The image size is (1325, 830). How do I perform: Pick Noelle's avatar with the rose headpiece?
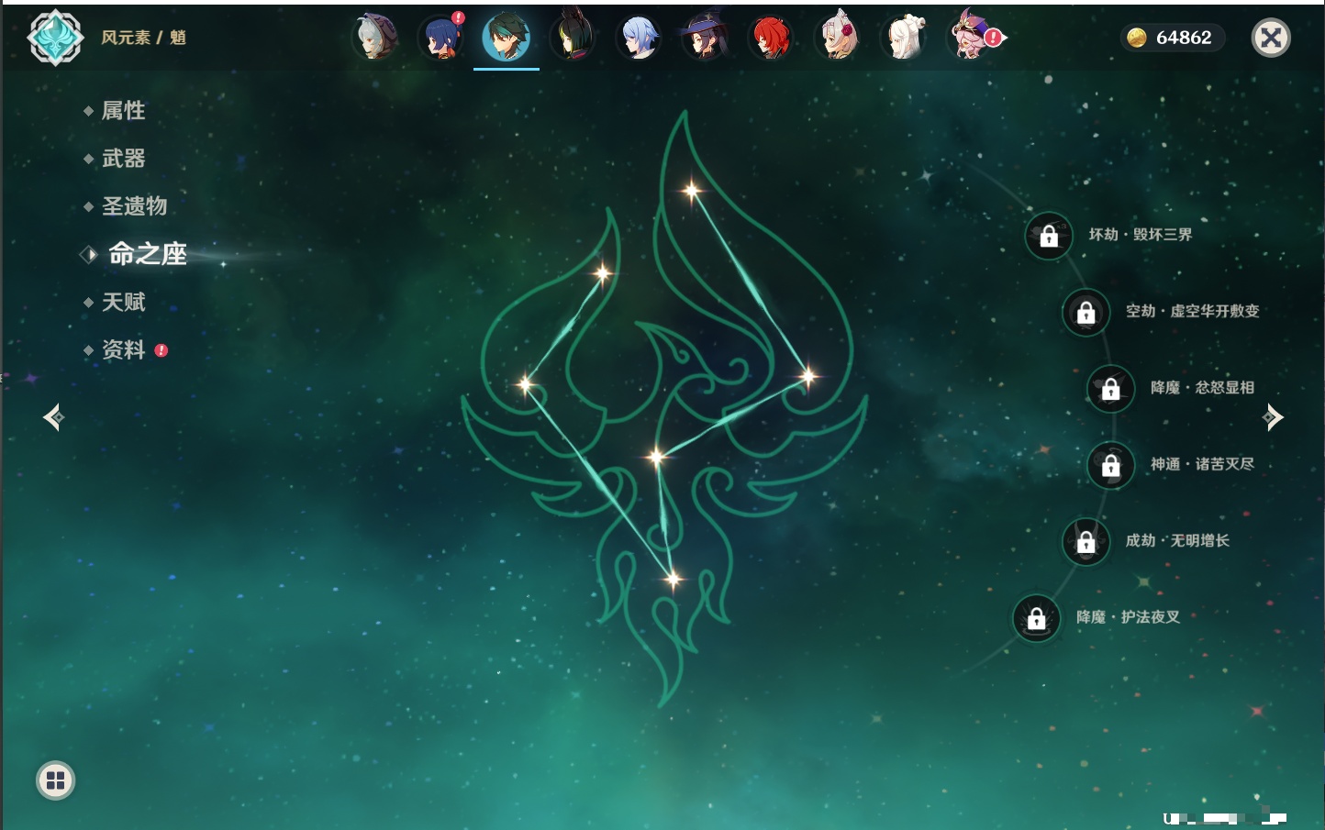click(837, 38)
